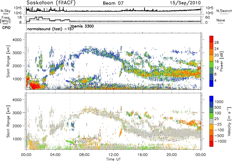This screenshot has height=161, width=232.
Task: Click the 'themis 3300' label
Action: click(82, 26)
